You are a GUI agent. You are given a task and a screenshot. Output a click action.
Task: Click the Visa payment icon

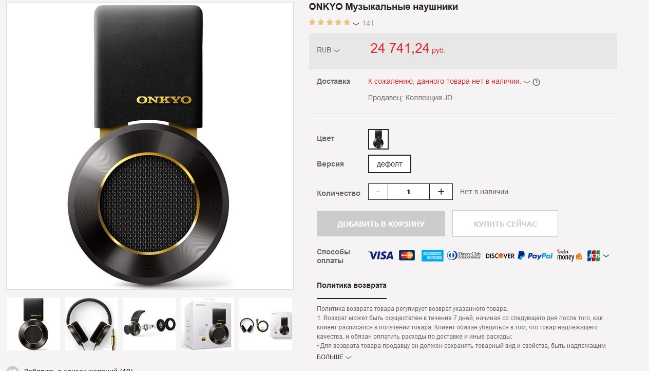click(381, 255)
